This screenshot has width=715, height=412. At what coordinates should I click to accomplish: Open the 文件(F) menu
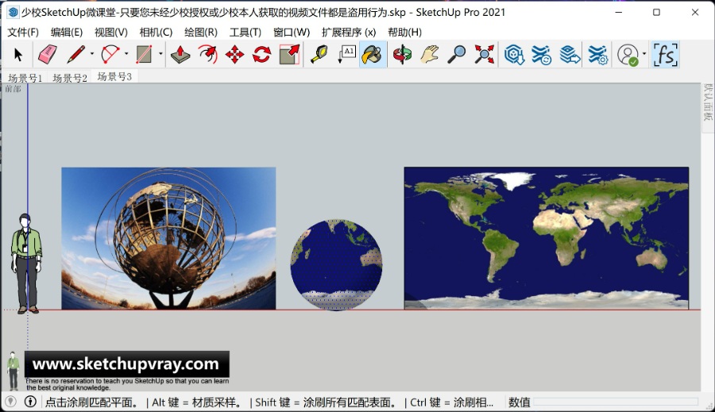[x=23, y=33]
